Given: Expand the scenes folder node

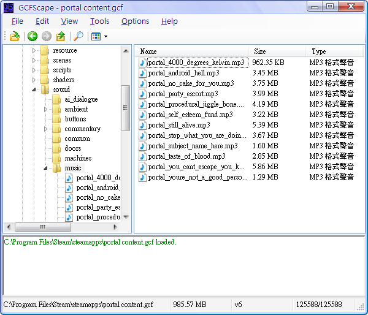Looking at the screenshot, I should coord(34,60).
